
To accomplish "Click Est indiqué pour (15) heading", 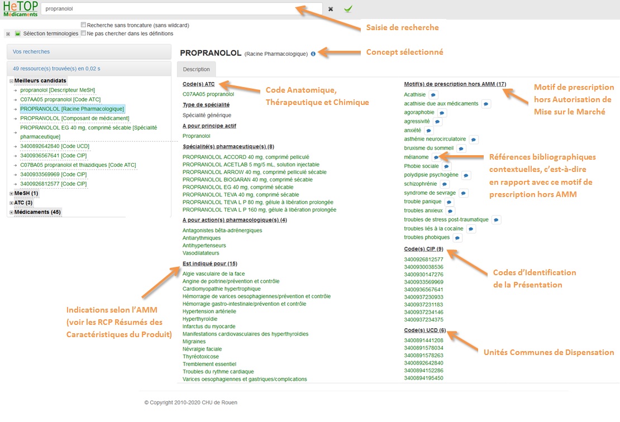I will pos(210,263).
